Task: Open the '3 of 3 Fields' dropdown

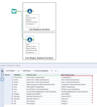Action: click(x=11, y=71)
